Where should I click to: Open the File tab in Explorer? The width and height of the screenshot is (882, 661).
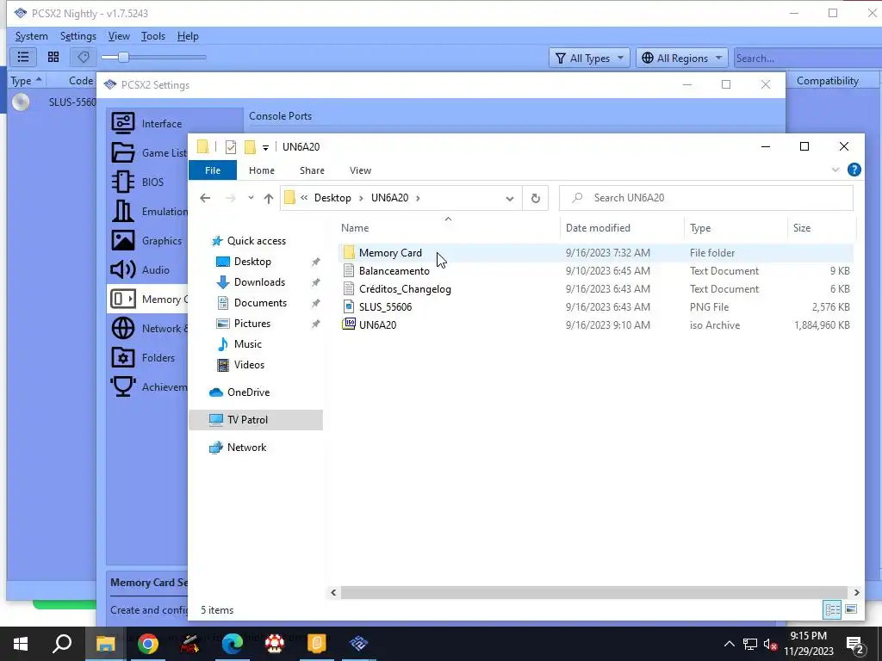(213, 170)
